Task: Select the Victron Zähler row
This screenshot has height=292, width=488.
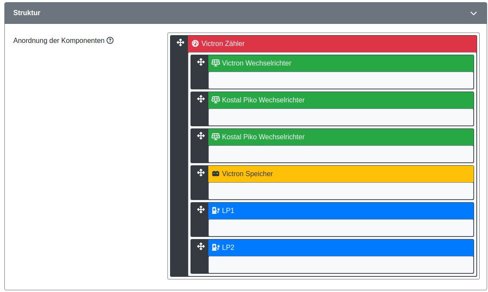Action: click(332, 44)
